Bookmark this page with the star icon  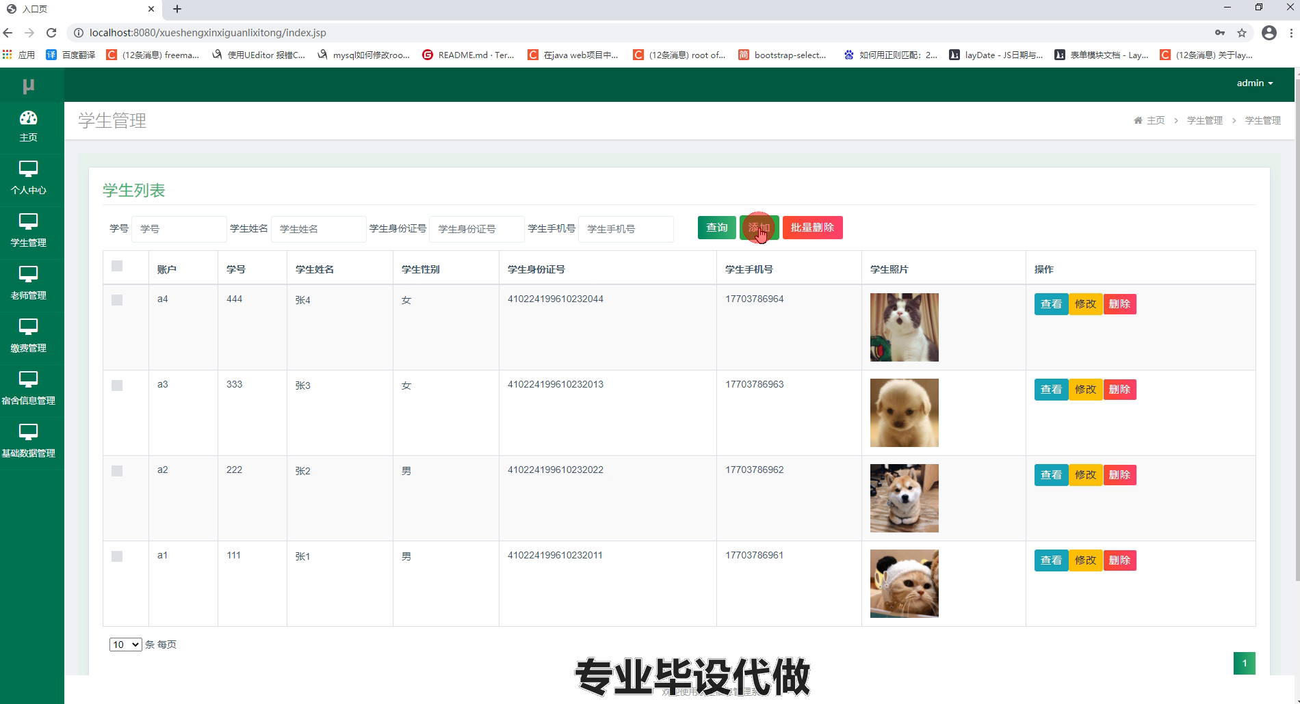click(x=1242, y=33)
